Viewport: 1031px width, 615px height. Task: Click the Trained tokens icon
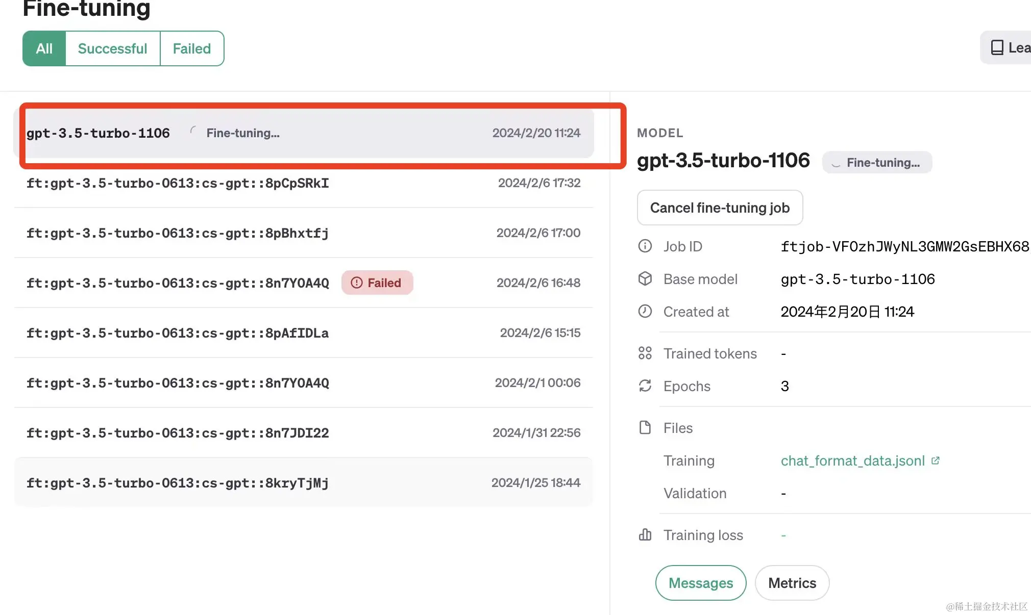click(645, 353)
